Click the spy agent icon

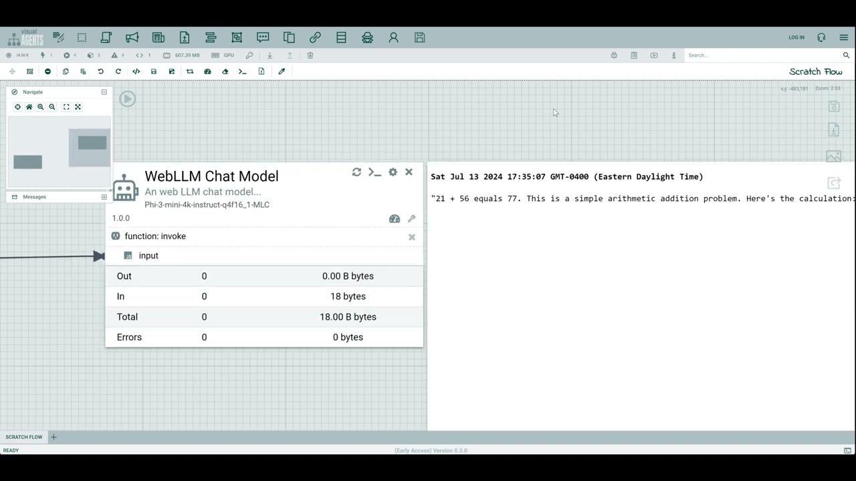point(367,37)
